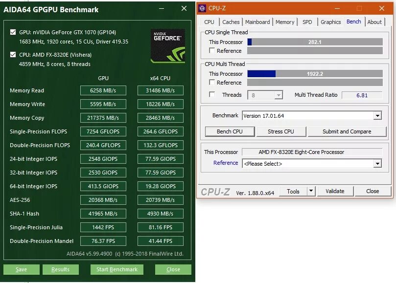
Task: Click GPU Double-Precision value 240.4 GFLOPS
Action: [103, 145]
